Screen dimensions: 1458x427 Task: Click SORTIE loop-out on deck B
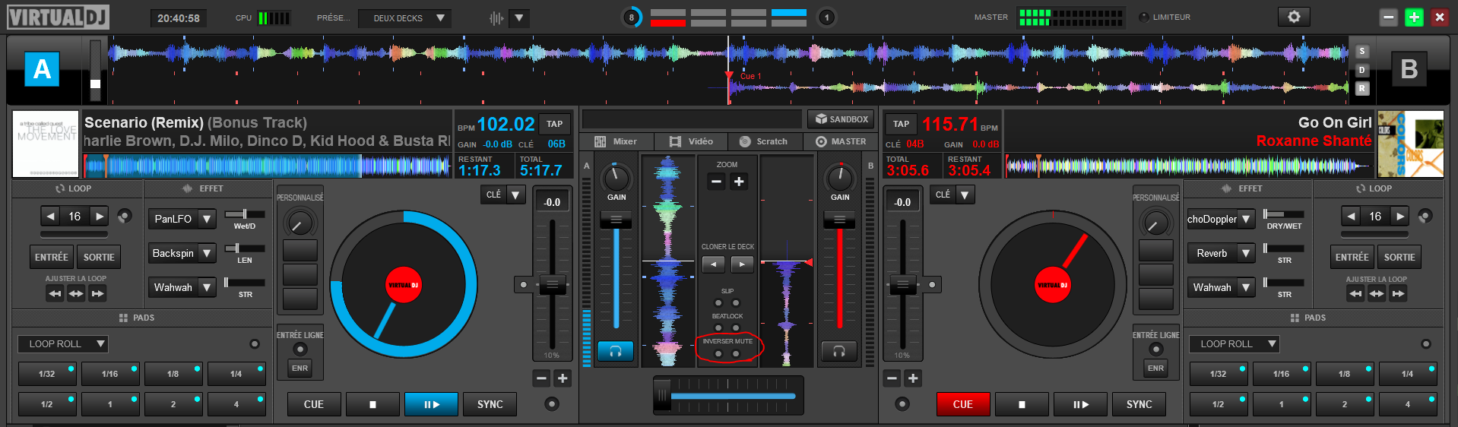point(1399,257)
